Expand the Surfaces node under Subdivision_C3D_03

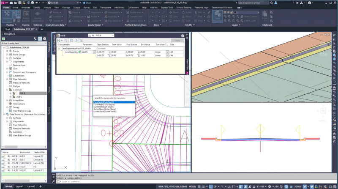click(x=7, y=58)
